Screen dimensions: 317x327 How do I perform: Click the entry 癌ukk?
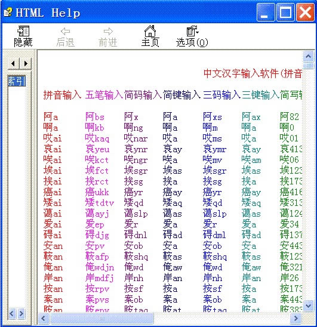click(97, 192)
